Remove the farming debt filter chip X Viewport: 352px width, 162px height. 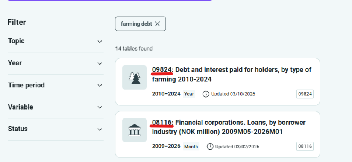[x=157, y=24]
